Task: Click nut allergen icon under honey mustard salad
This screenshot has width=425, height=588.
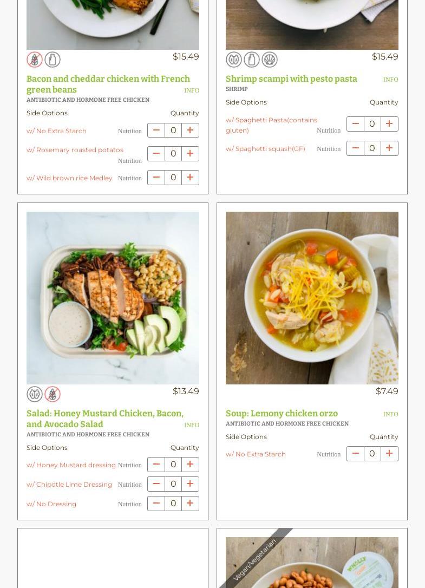Action: 35,394
